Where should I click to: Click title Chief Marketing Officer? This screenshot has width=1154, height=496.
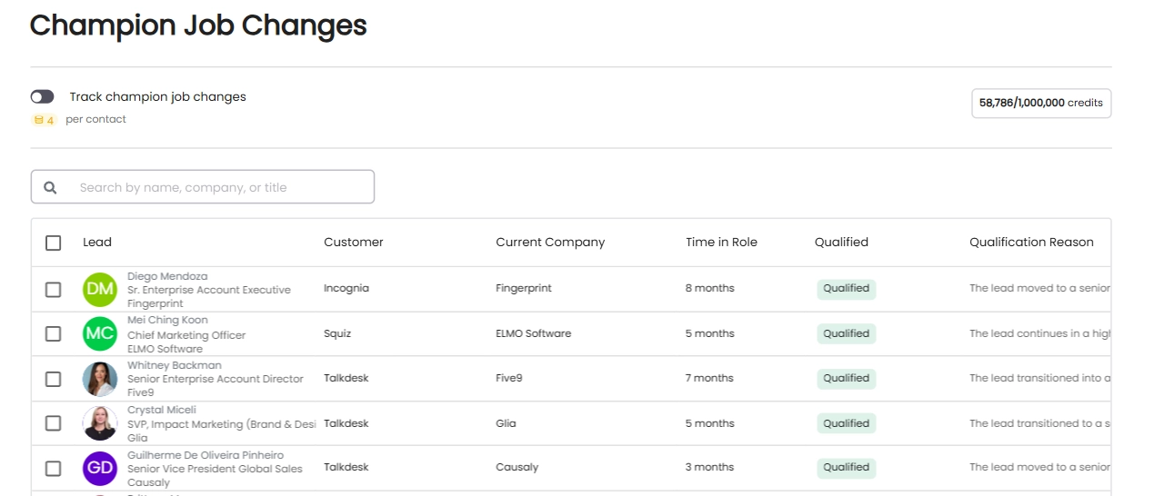186,335
